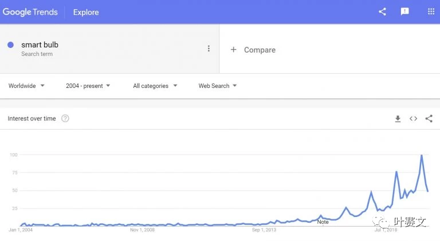
Task: Click the share icon in the header
Action: pos(382,12)
